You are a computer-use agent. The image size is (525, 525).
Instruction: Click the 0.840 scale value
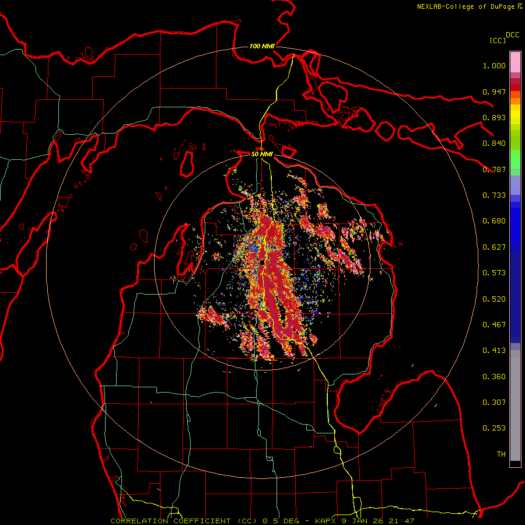494,143
